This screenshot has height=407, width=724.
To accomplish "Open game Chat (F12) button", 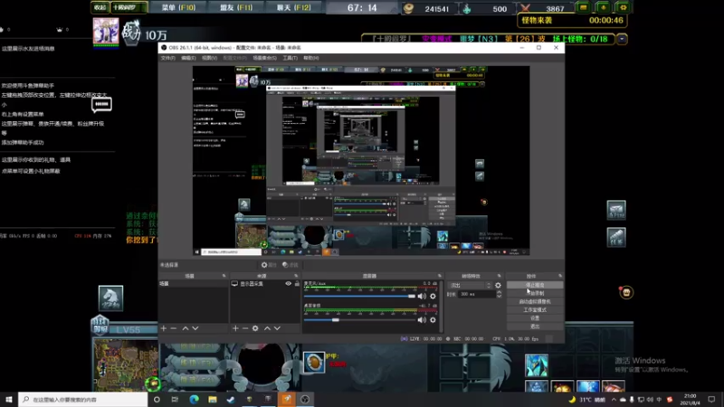I will point(293,8).
